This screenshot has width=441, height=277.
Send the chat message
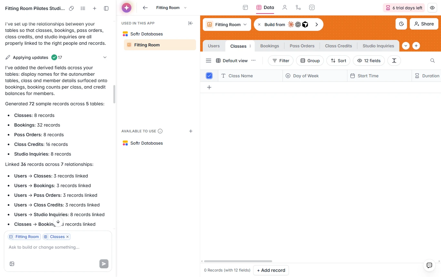tap(104, 264)
